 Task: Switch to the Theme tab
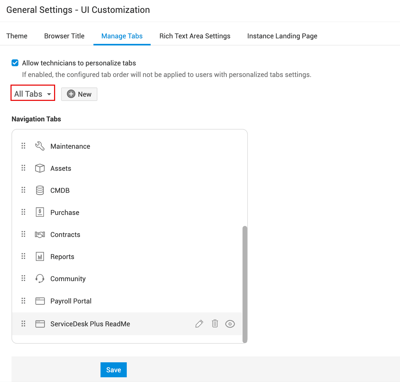pos(17,36)
